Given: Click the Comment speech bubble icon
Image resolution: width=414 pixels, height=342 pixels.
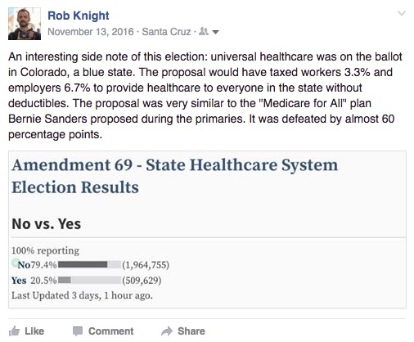Looking at the screenshot, I should tap(78, 331).
